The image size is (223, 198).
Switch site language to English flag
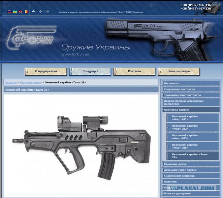pyautogui.click(x=20, y=12)
